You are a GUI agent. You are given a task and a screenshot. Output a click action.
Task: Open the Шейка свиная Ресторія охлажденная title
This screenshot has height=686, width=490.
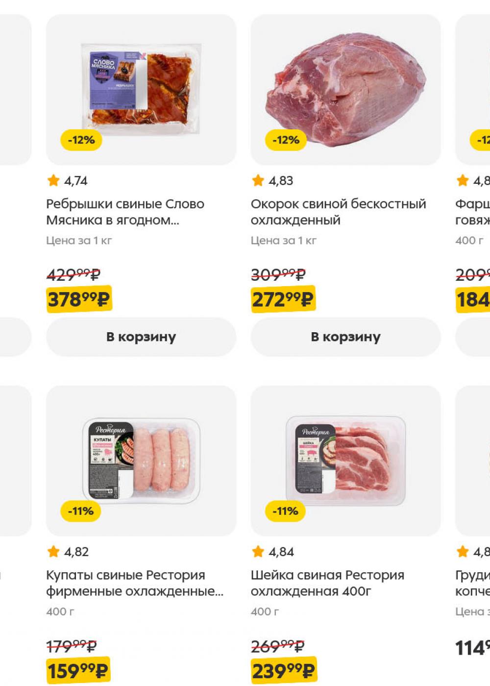coord(327,583)
